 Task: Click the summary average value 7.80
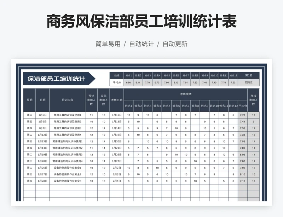(166, 82)
